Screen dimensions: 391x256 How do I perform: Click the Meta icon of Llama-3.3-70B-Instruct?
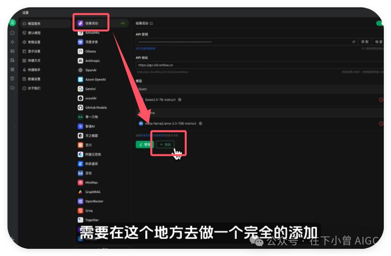[x=141, y=123]
